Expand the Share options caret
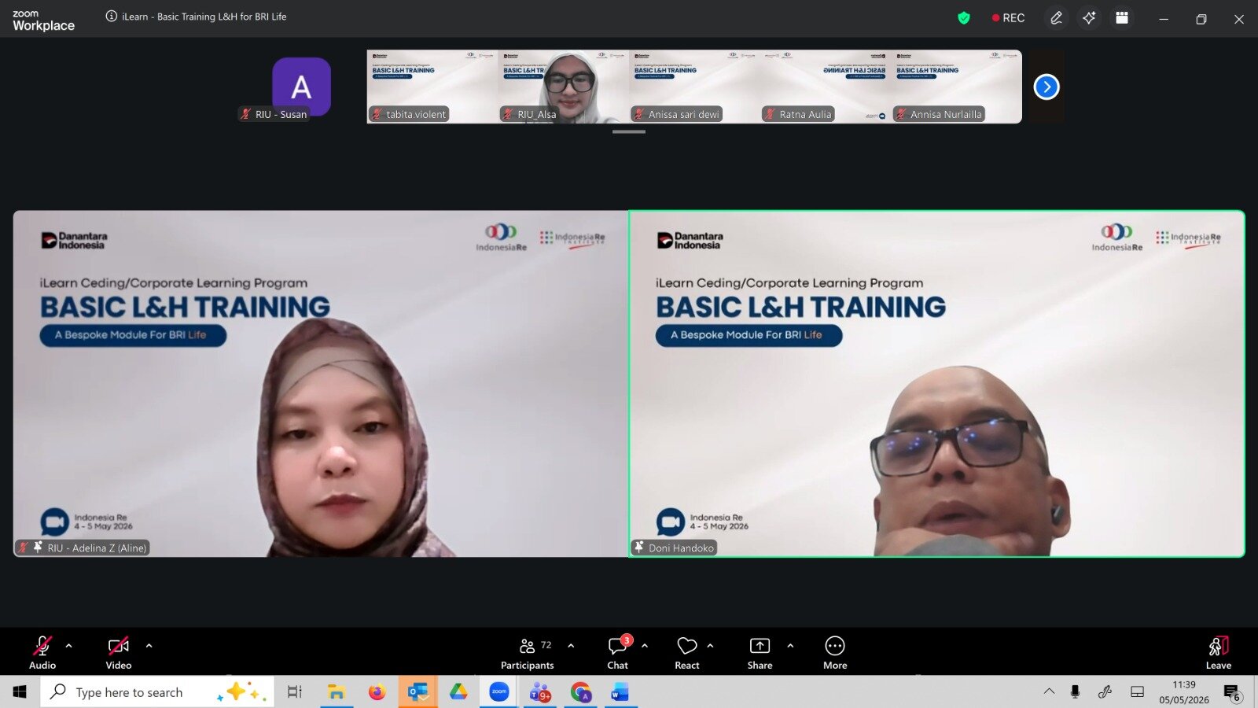1258x708 pixels. click(x=790, y=646)
